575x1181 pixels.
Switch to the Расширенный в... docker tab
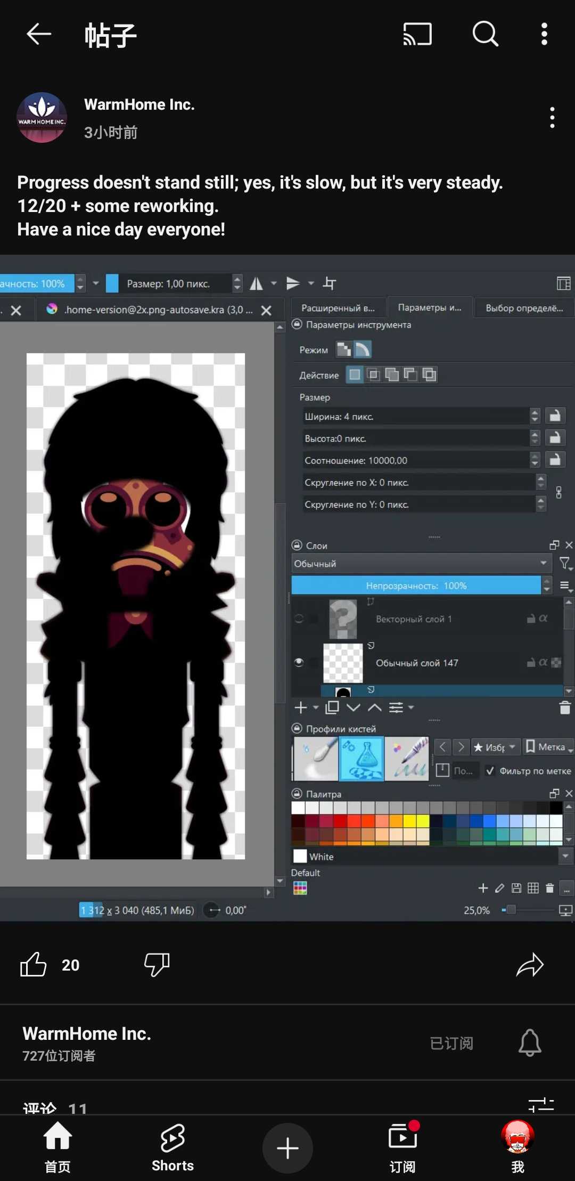click(338, 308)
